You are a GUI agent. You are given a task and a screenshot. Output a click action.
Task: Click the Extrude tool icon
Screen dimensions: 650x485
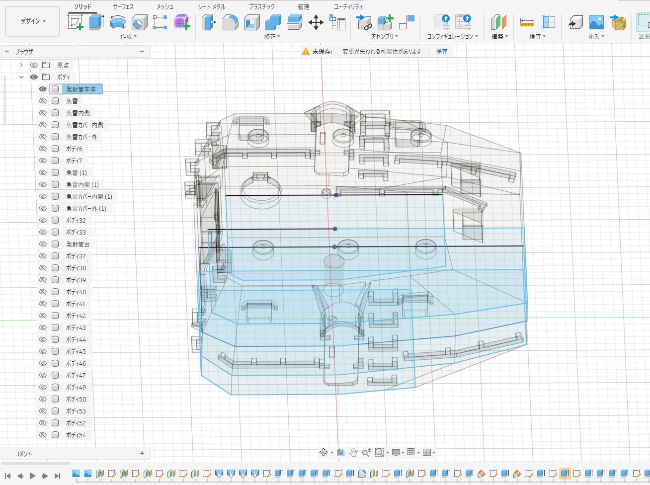pyautogui.click(x=96, y=22)
